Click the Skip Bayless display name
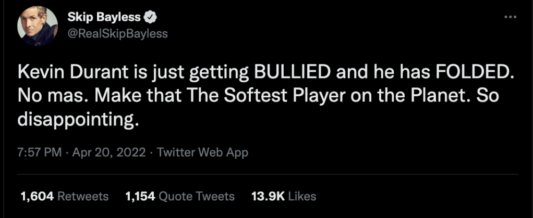The image size is (533, 218). (104, 18)
